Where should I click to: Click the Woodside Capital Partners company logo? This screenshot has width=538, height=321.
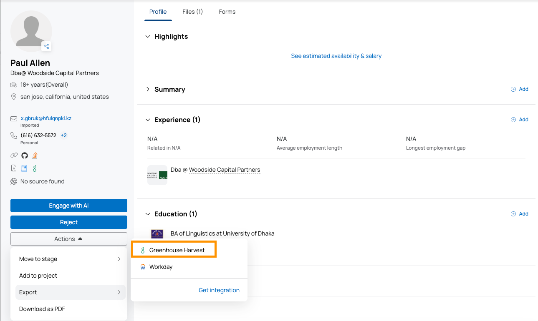pos(157,175)
